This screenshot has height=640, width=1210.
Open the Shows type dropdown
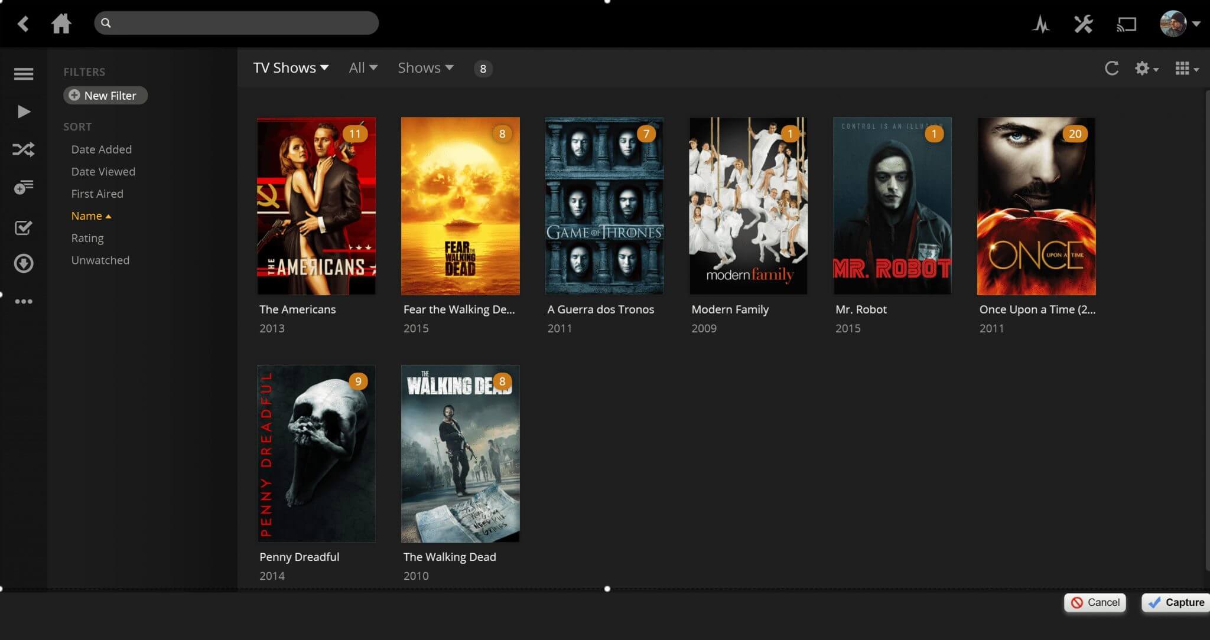pos(425,68)
